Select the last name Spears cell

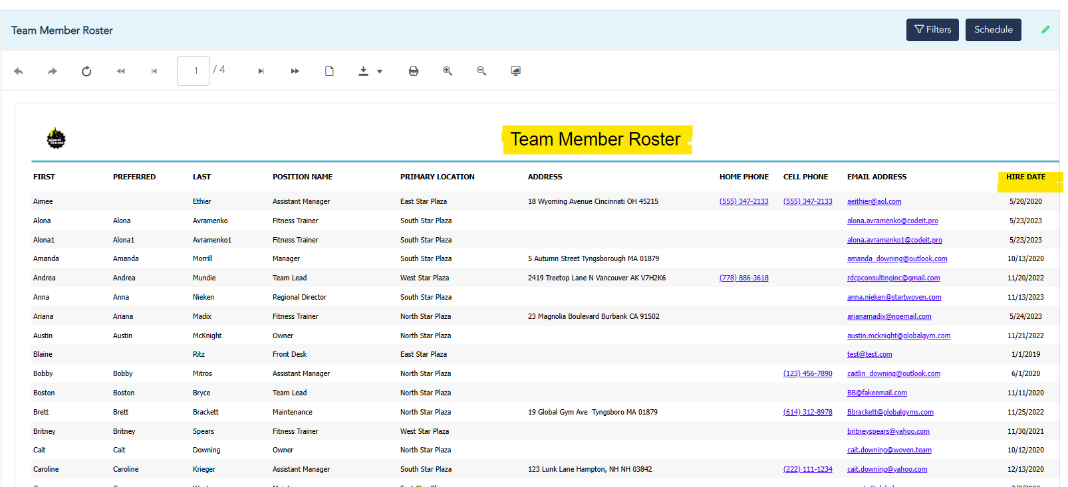[x=203, y=431]
